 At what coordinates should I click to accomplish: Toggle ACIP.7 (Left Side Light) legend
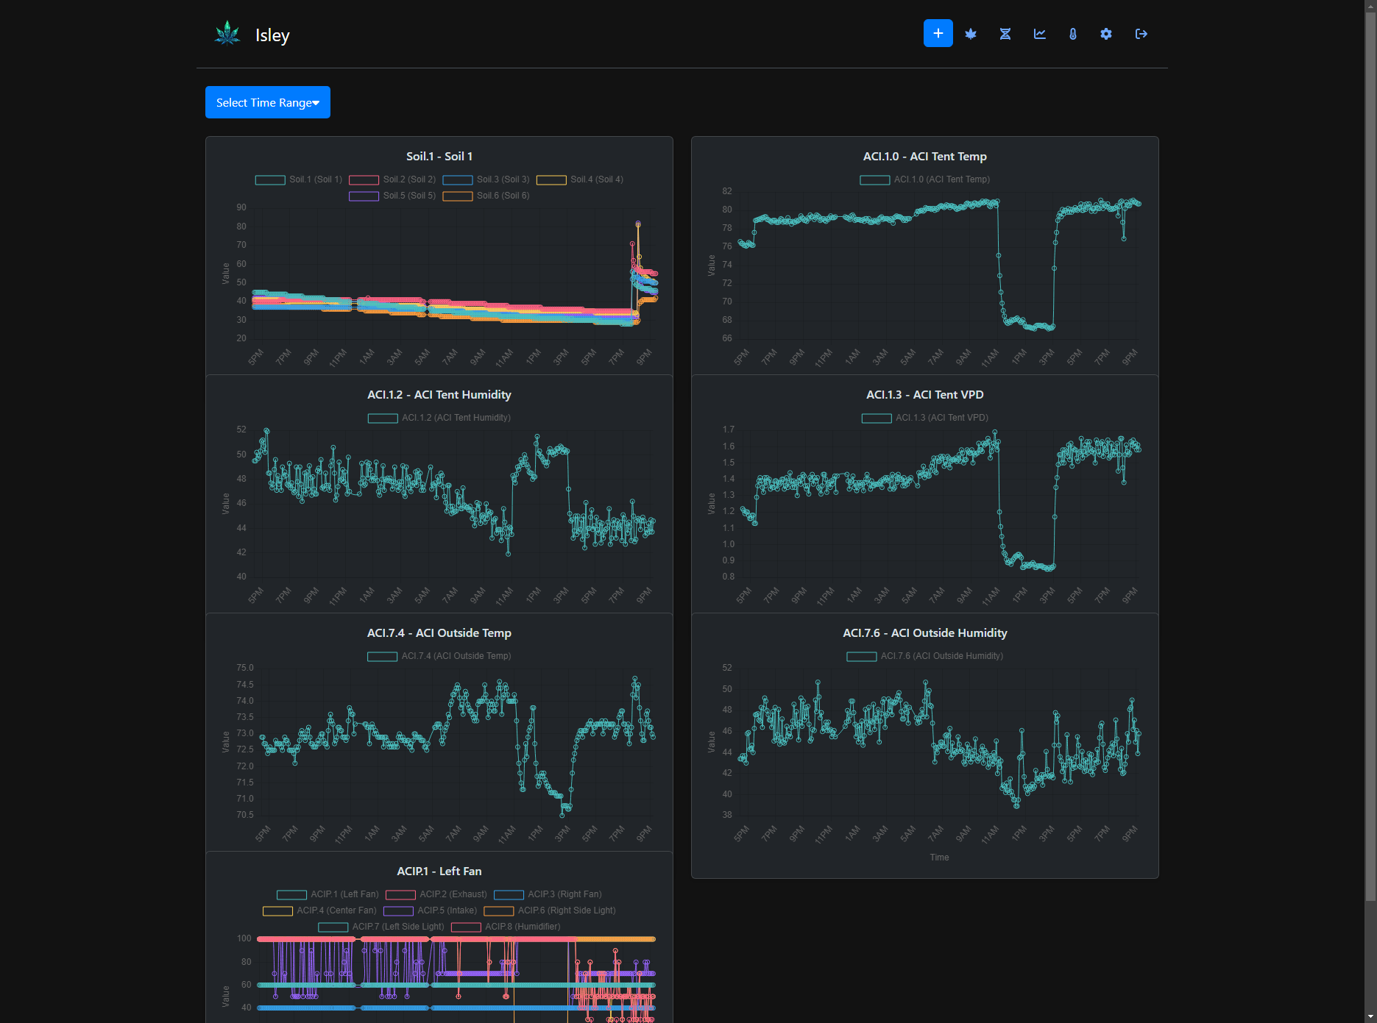(x=381, y=927)
